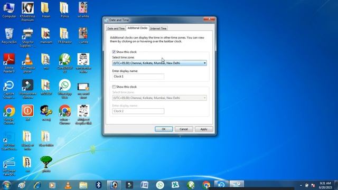Edit the Clock 1 display name field
Screen dimensions: 338x190
(x=138, y=76)
